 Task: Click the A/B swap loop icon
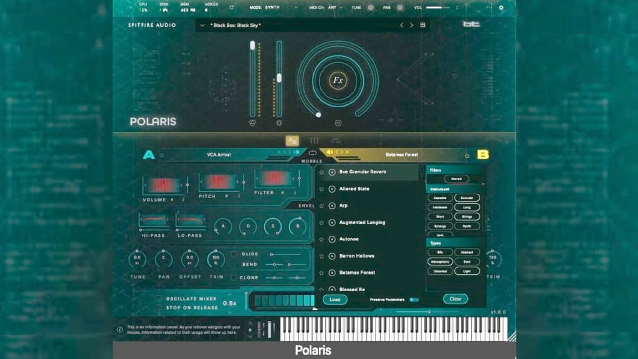312,153
